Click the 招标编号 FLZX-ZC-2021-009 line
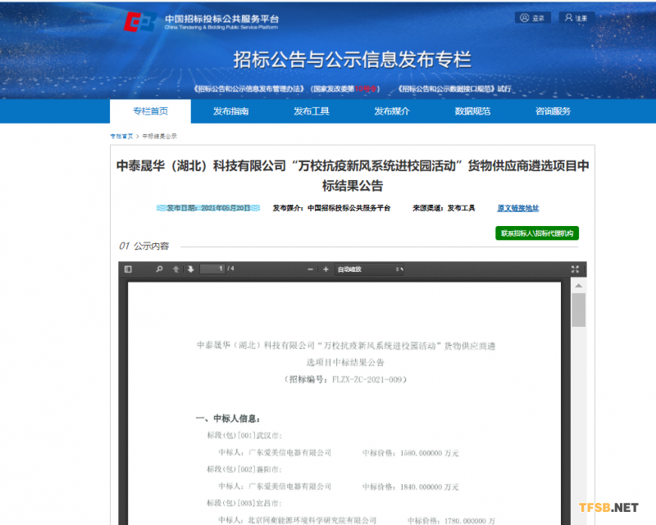 (x=345, y=379)
